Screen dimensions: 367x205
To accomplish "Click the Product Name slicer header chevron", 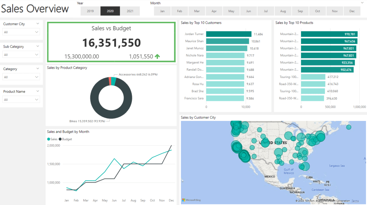I will 38,92.
